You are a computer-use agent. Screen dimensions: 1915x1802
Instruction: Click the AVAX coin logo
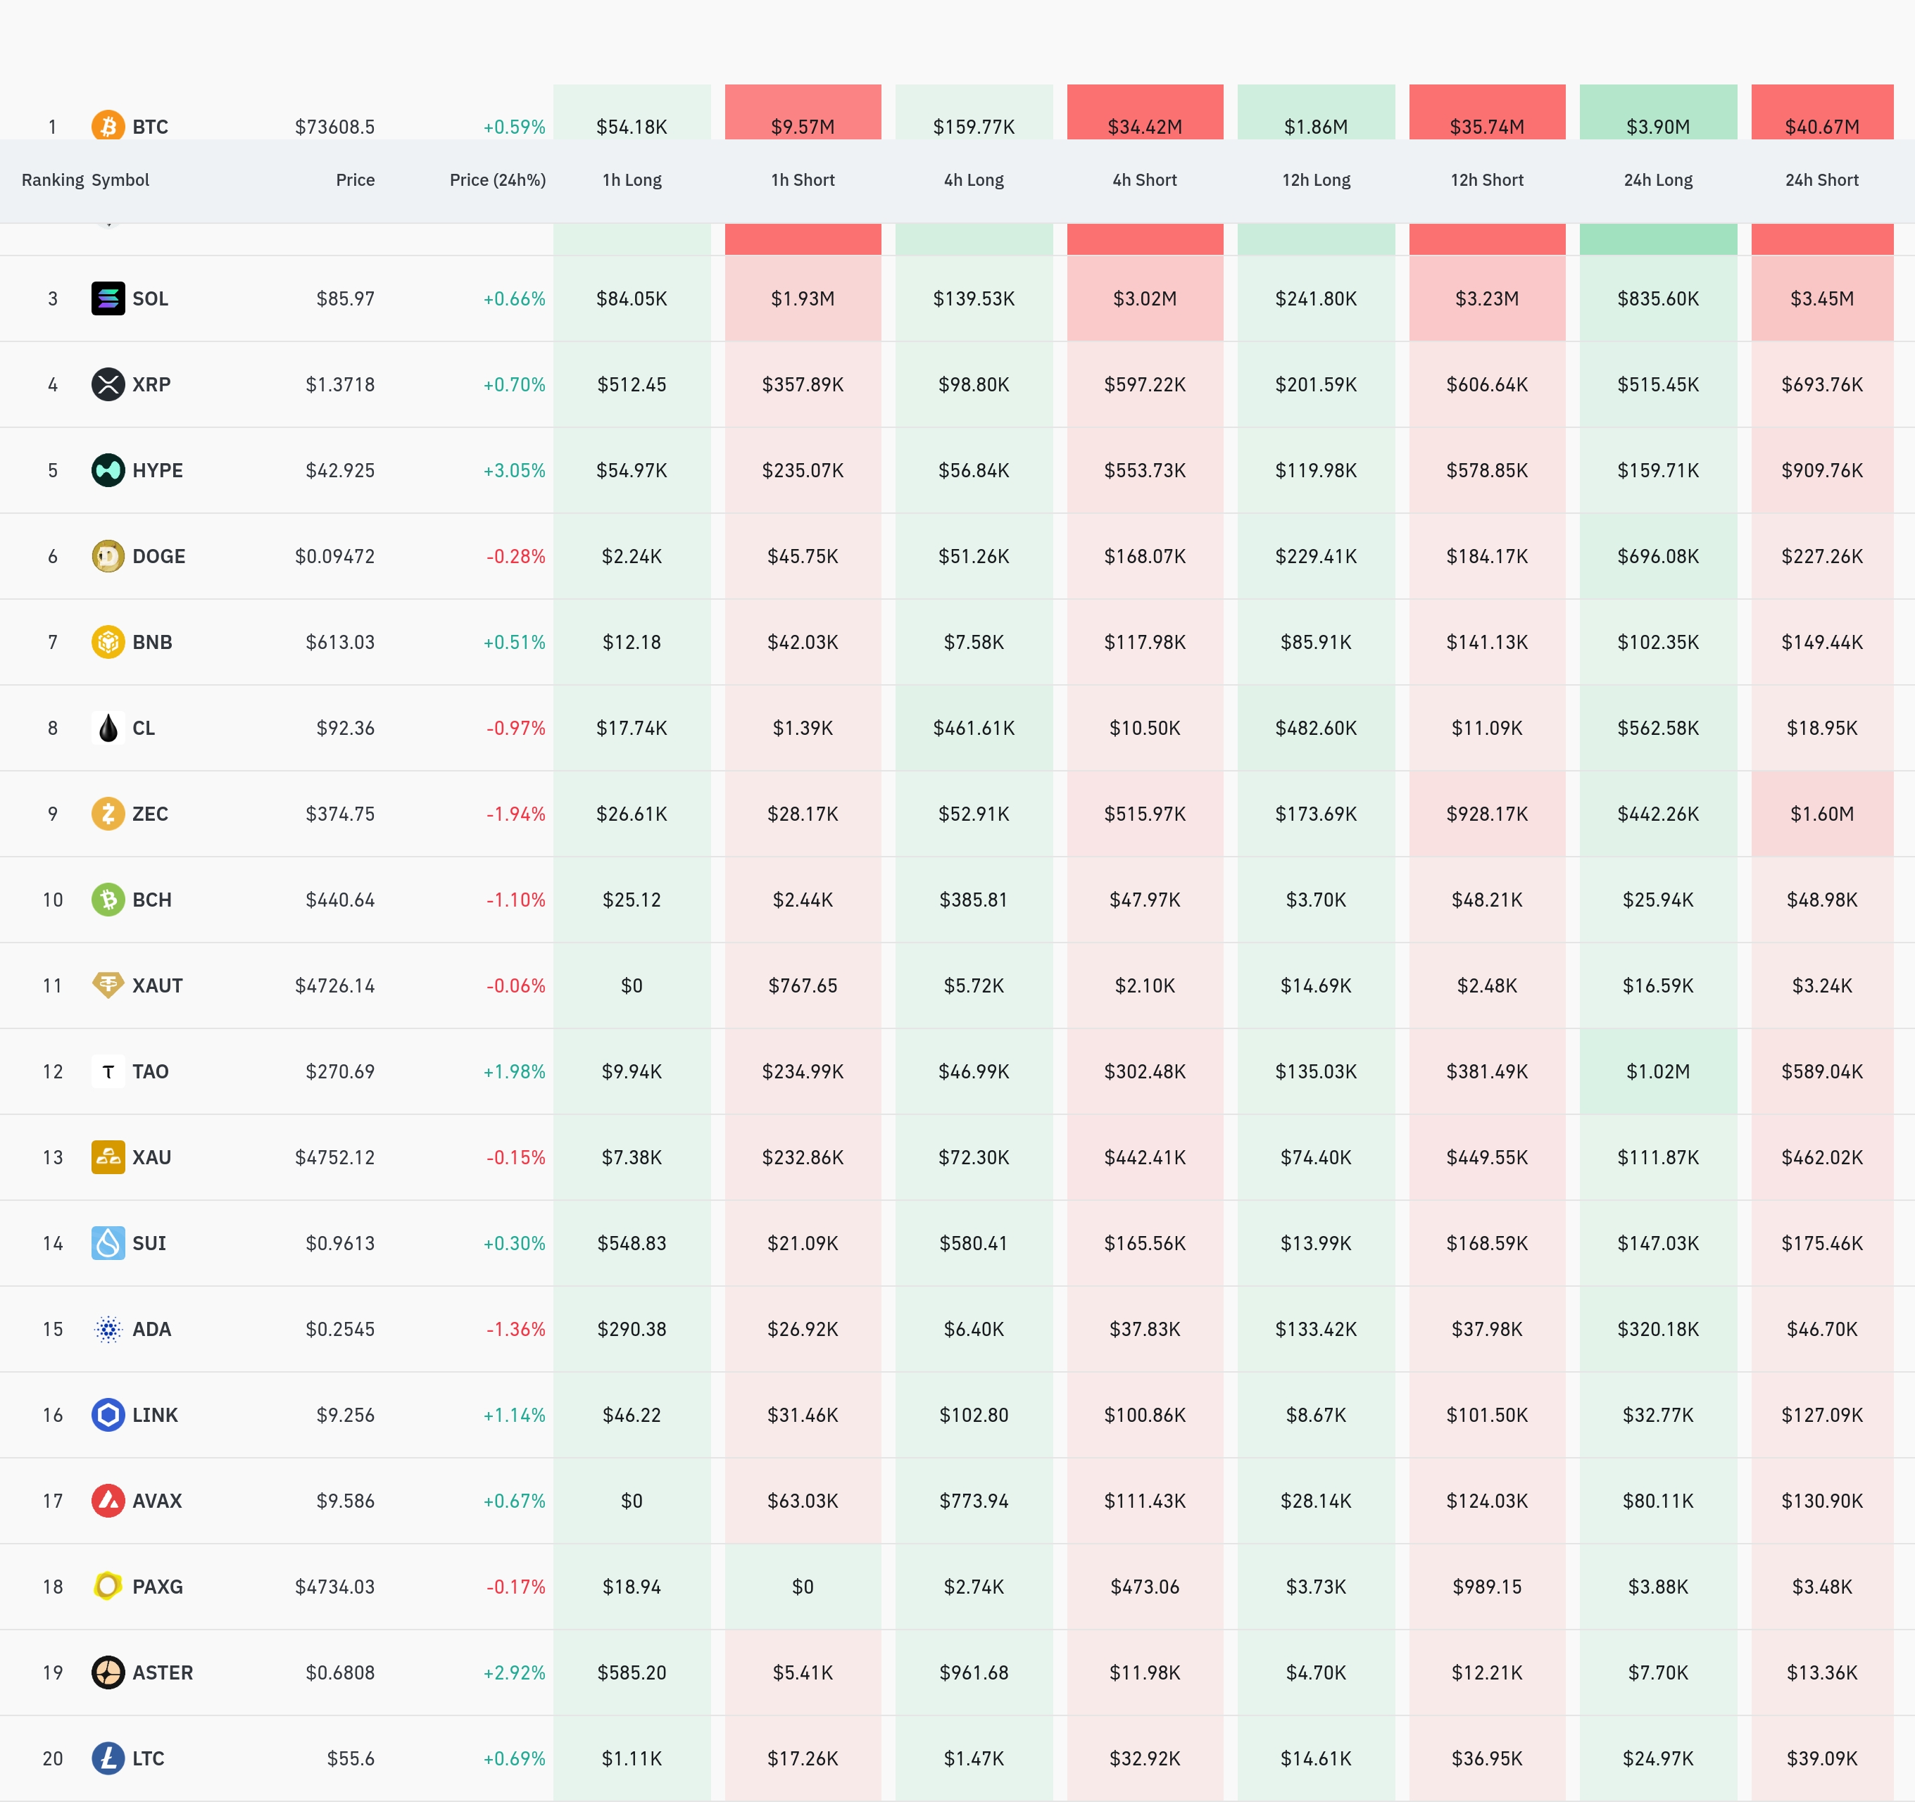[108, 1501]
